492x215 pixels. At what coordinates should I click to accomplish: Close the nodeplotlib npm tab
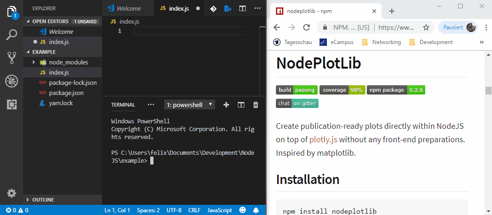click(x=374, y=11)
